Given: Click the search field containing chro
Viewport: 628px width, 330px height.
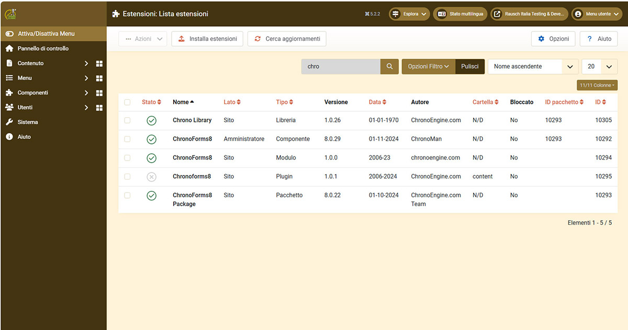Looking at the screenshot, I should (x=340, y=66).
